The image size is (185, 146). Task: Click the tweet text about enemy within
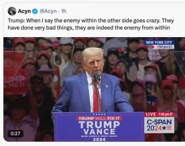(x=91, y=24)
